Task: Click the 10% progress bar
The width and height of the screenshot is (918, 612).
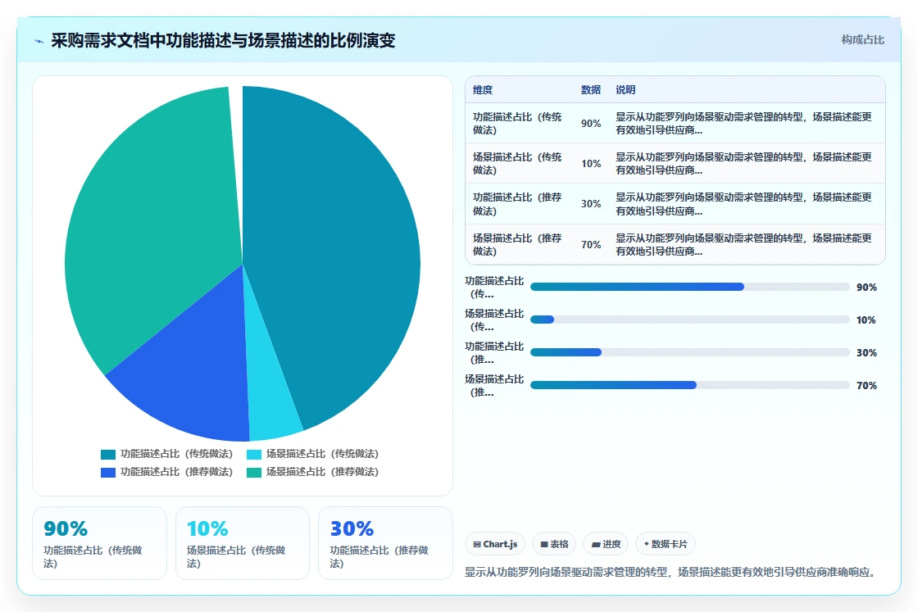Action: pos(689,320)
